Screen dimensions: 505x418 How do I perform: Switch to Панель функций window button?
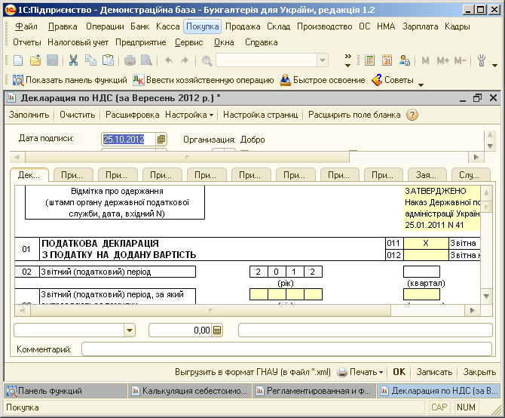(x=66, y=391)
